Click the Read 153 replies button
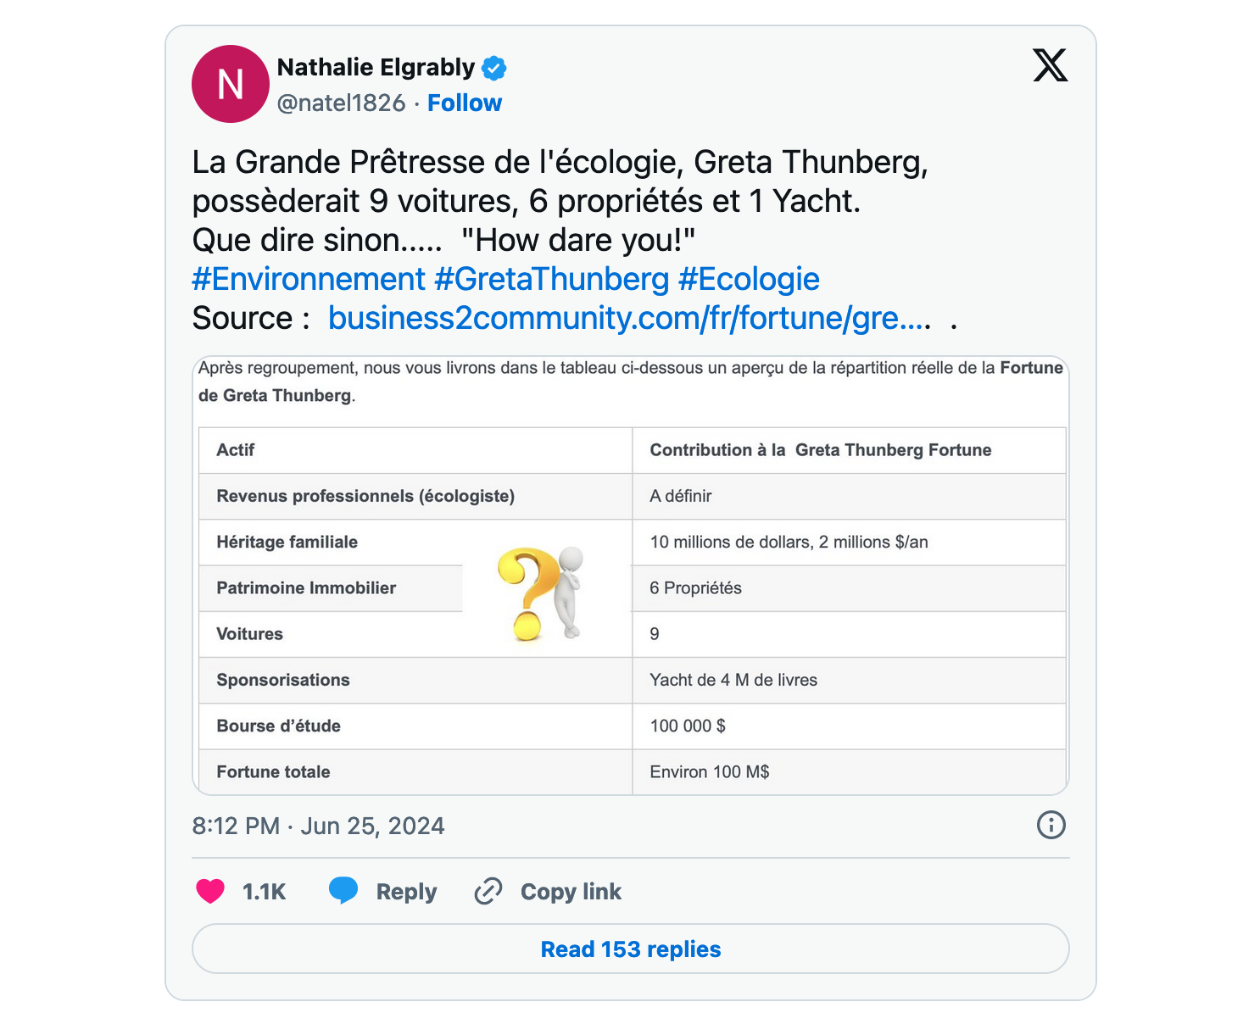 (x=631, y=949)
